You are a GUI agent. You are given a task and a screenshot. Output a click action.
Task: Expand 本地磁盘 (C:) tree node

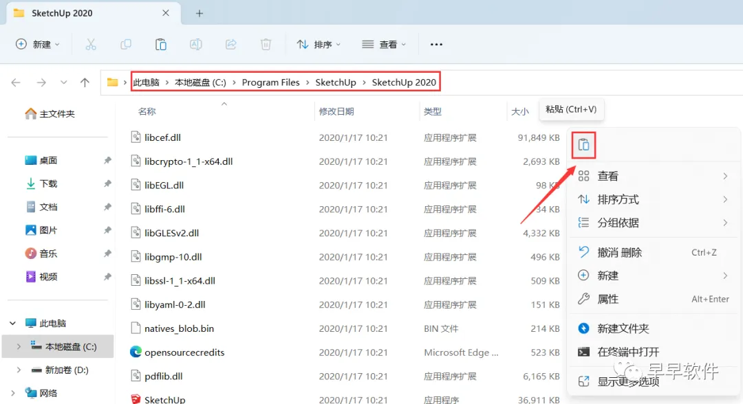[x=19, y=347]
